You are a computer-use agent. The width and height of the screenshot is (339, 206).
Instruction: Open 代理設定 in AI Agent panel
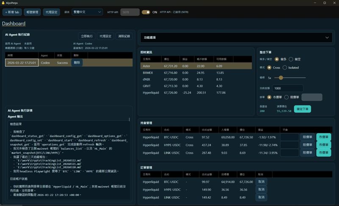pyautogui.click(x=105, y=36)
